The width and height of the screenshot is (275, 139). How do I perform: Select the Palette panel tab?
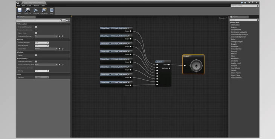[x=239, y=17]
